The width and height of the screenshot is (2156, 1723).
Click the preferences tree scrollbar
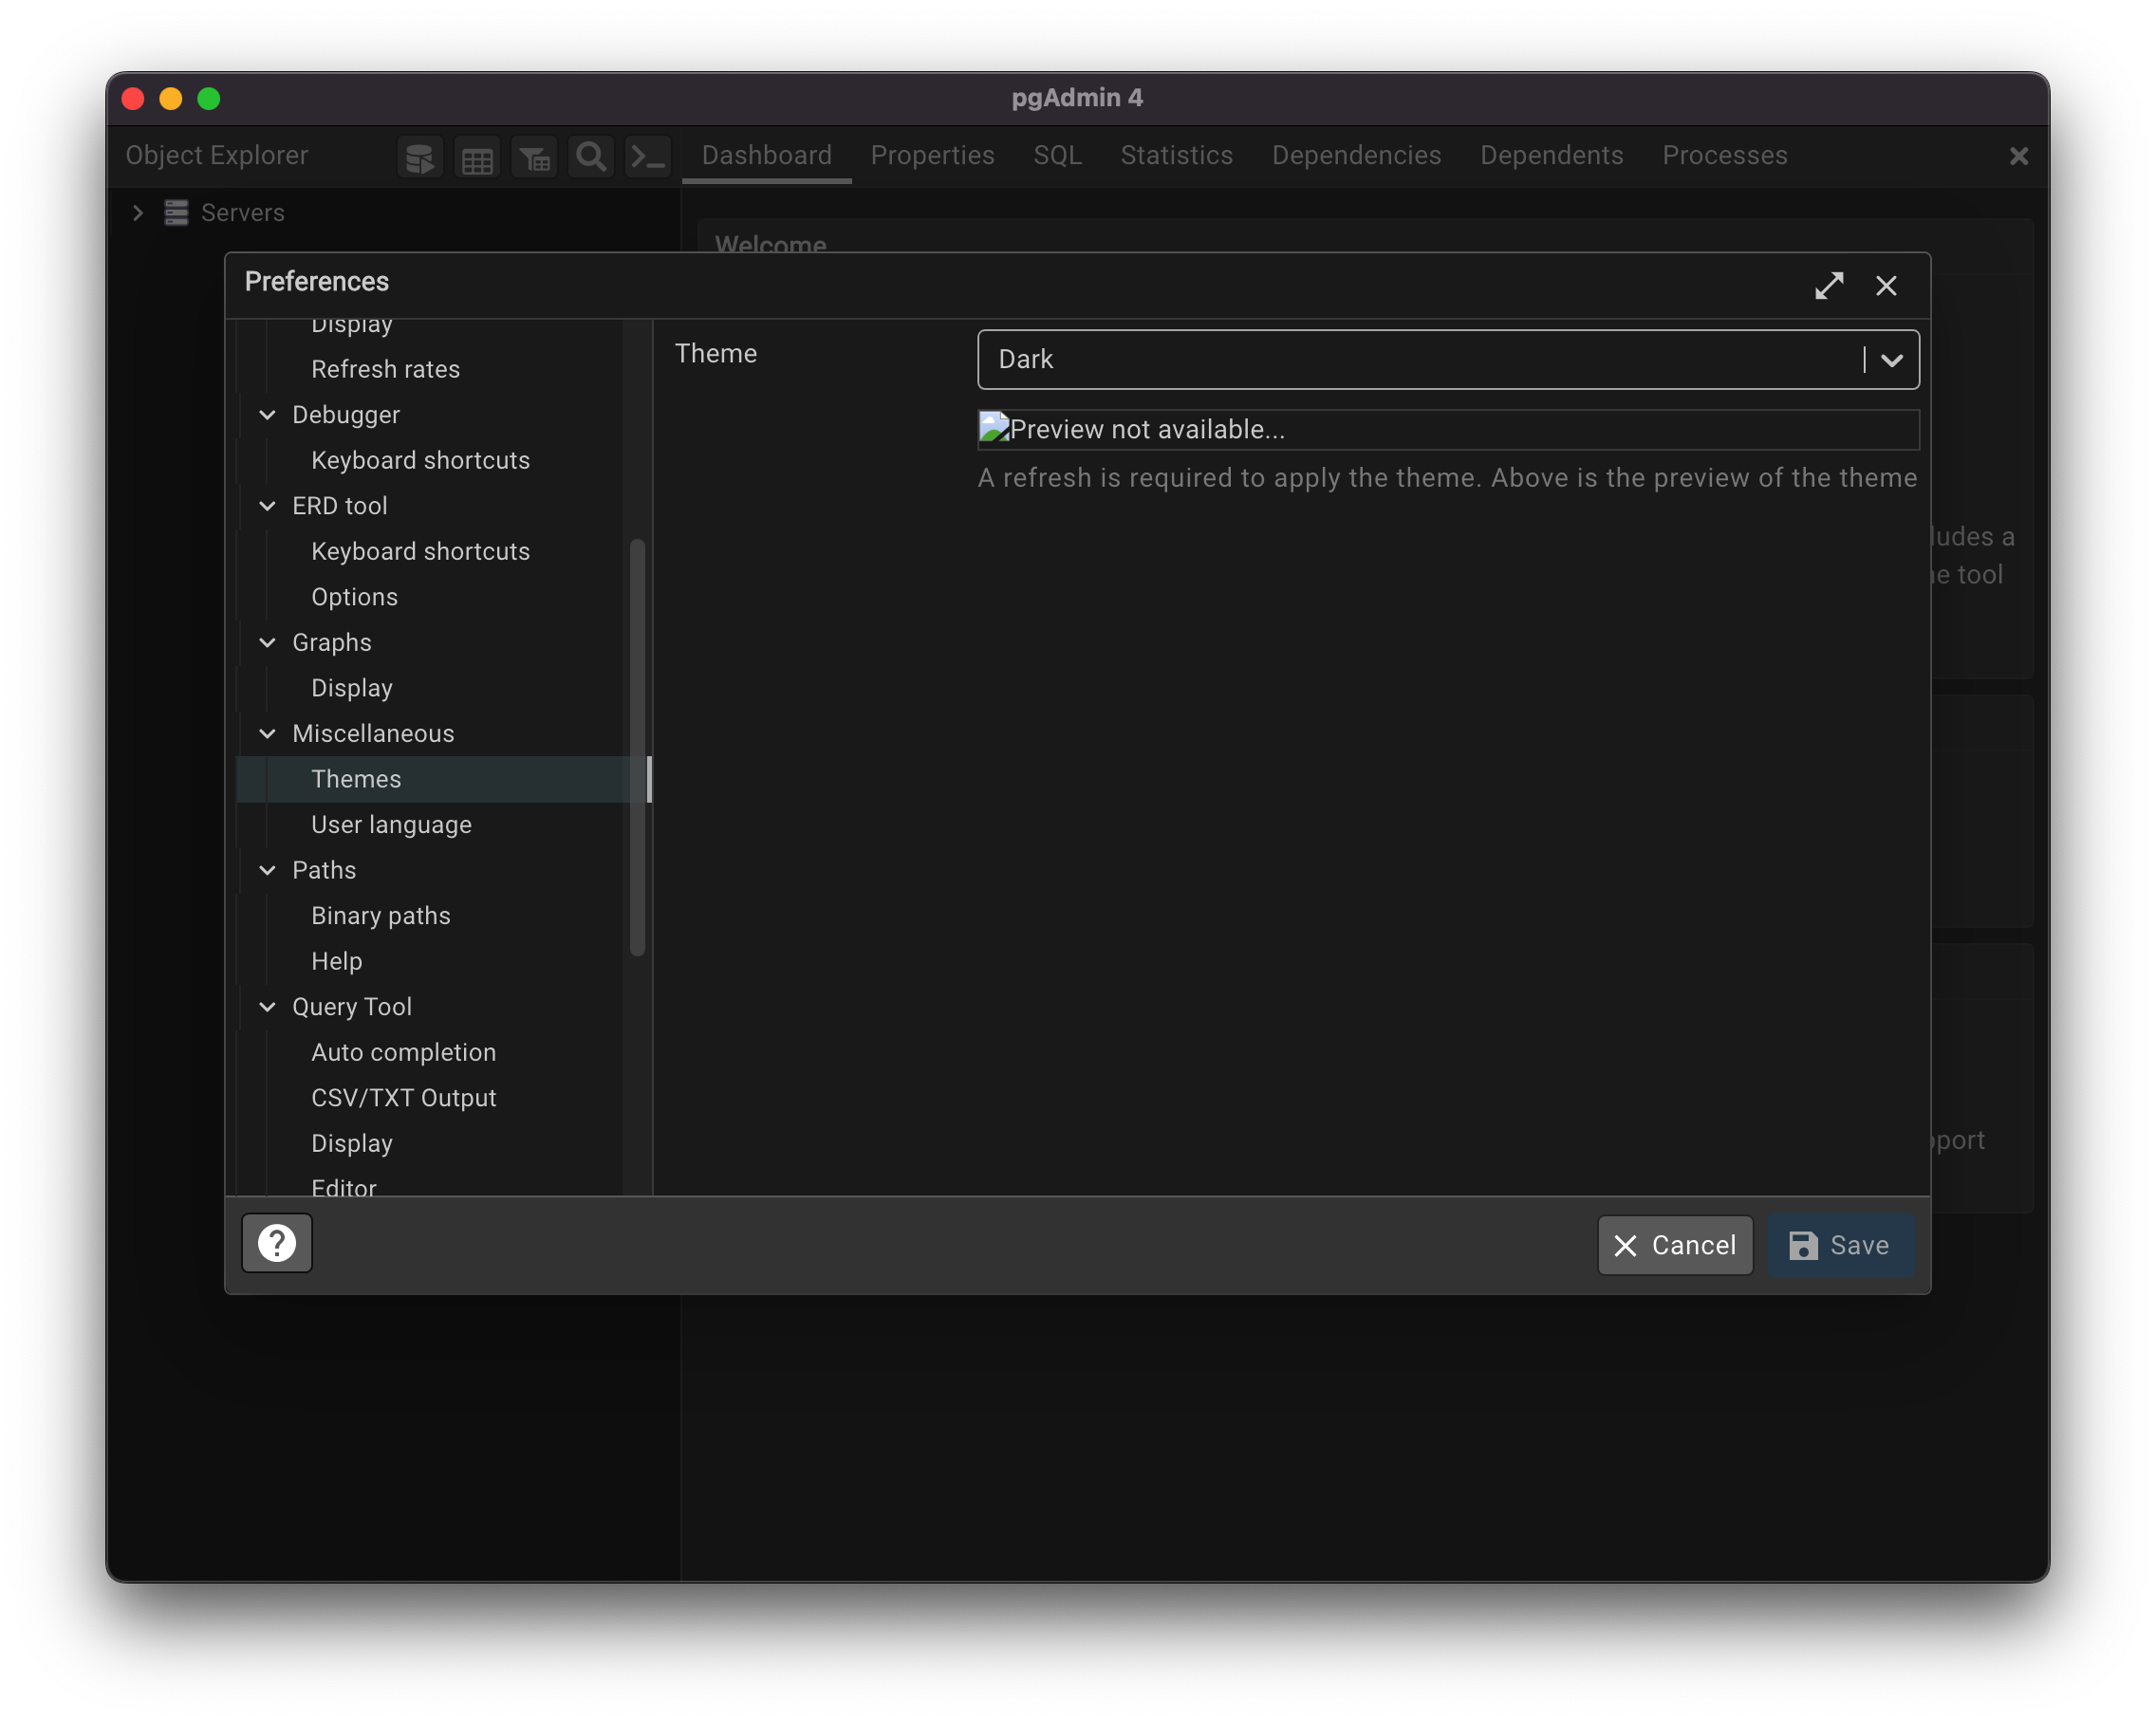(x=637, y=747)
